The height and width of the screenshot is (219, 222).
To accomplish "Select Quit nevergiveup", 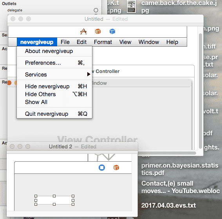I will (54, 114).
